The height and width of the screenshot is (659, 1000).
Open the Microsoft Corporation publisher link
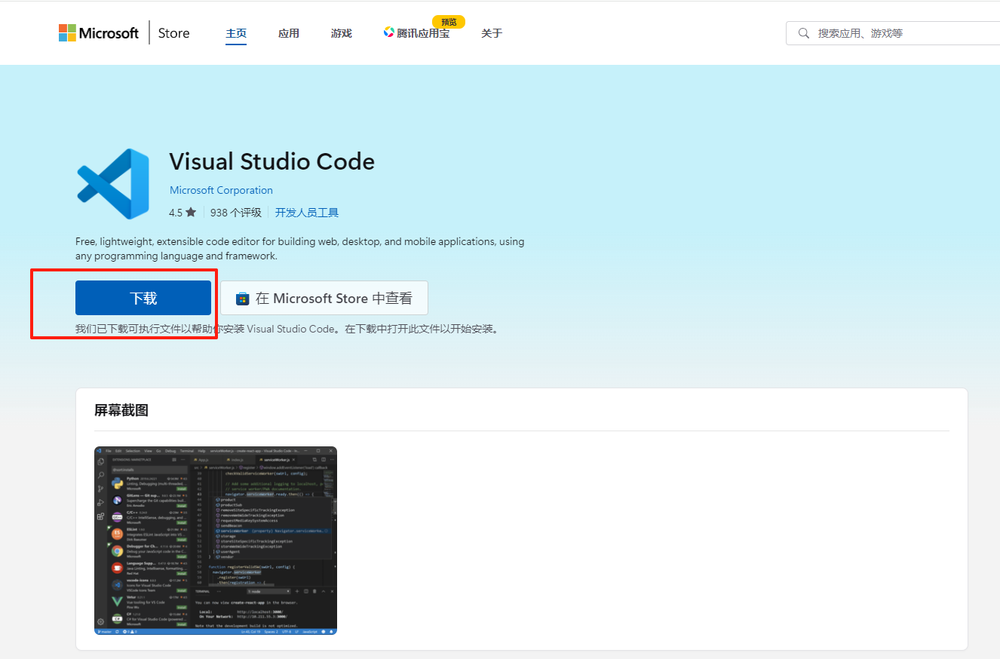pyautogui.click(x=221, y=190)
